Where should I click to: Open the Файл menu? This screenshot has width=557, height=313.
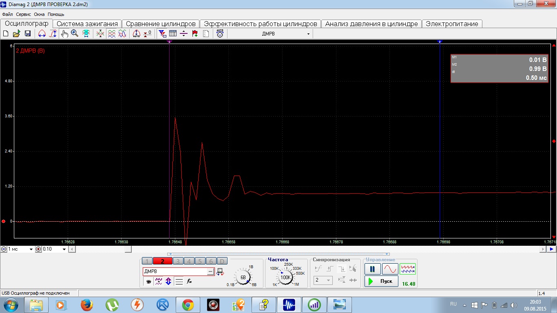[7, 14]
